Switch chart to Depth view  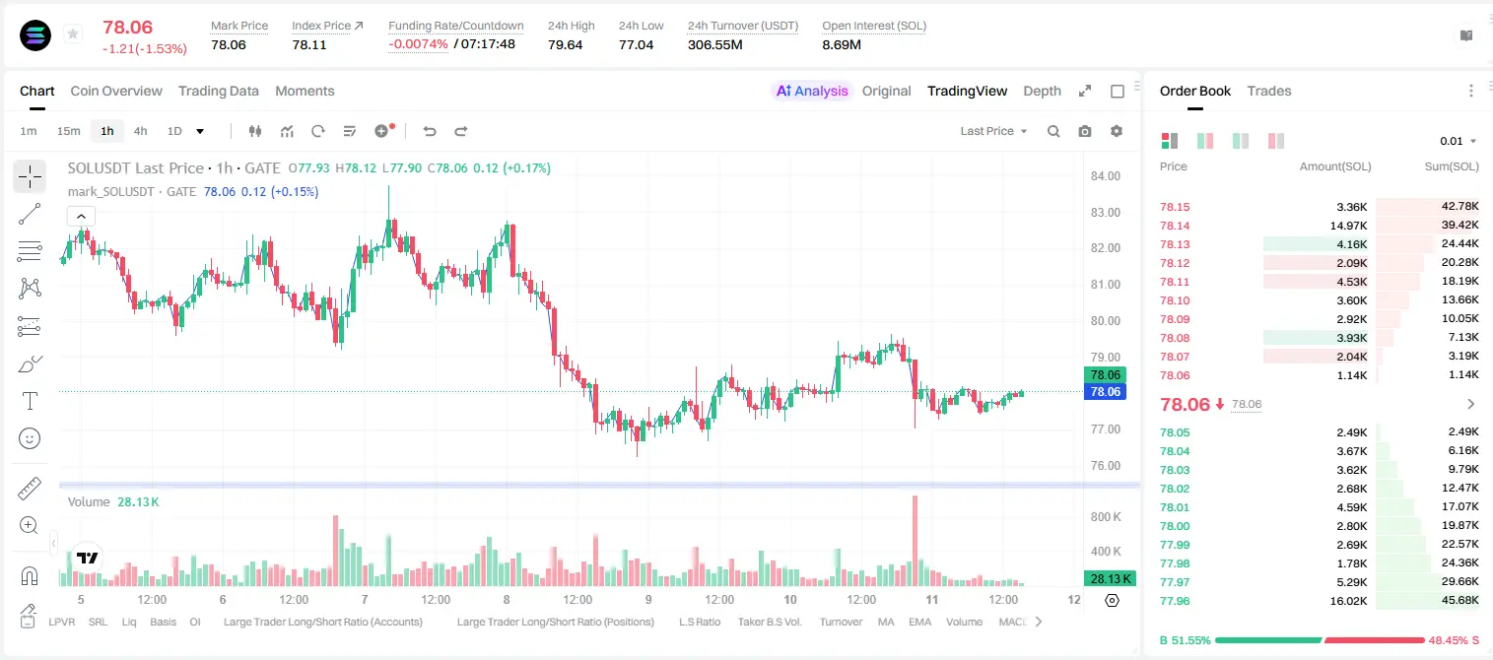(1042, 91)
